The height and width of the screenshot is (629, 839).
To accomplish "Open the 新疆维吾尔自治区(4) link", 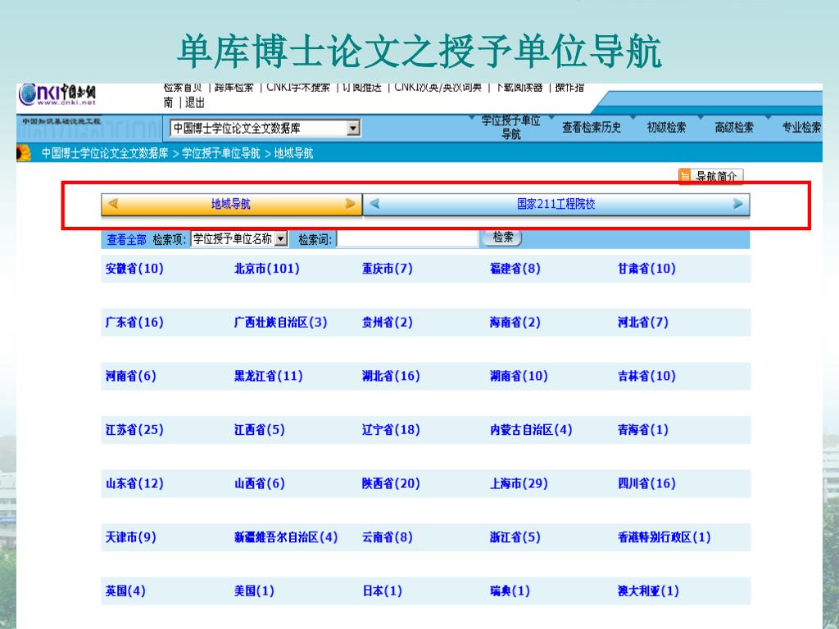I will tap(286, 537).
